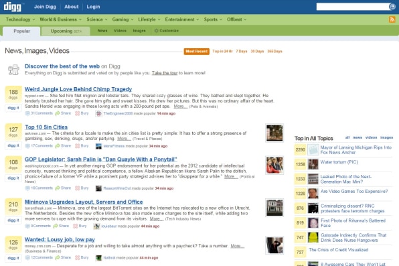Click the Sarah Palin story thumbnail
This screenshot has width=399, height=266.
point(274,165)
